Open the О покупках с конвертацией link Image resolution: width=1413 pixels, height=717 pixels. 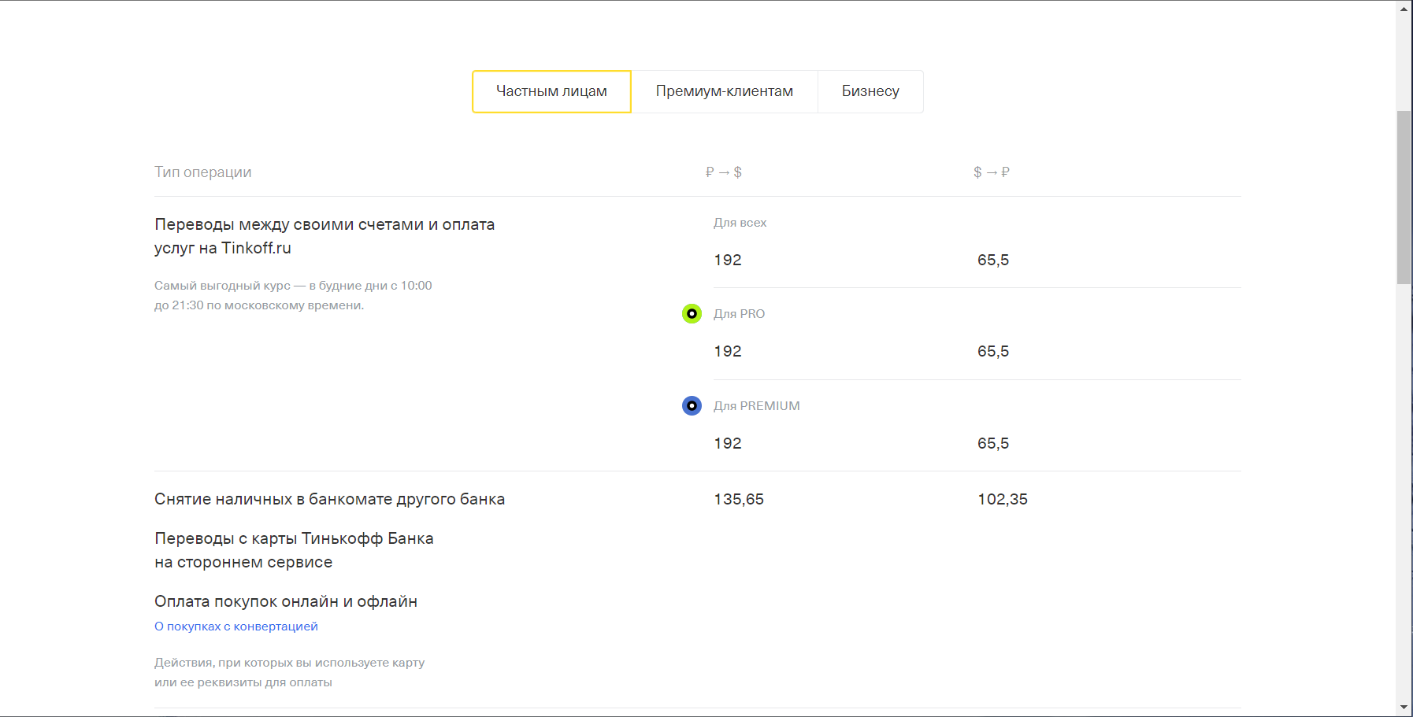(x=236, y=626)
